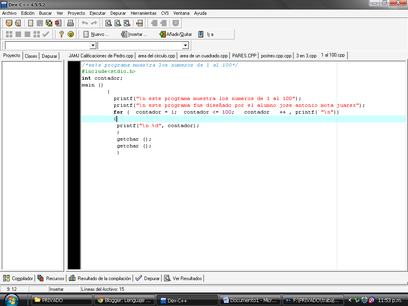
Task: Open the help question mark icon
Action: click(61, 35)
